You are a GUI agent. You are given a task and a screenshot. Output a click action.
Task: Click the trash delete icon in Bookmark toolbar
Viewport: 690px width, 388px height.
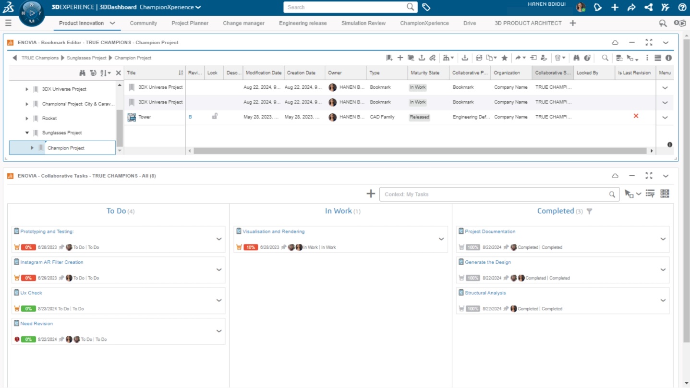click(558, 58)
